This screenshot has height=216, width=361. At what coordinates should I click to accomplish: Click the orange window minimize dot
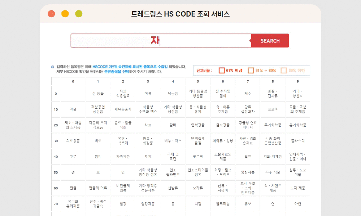(x=65, y=14)
